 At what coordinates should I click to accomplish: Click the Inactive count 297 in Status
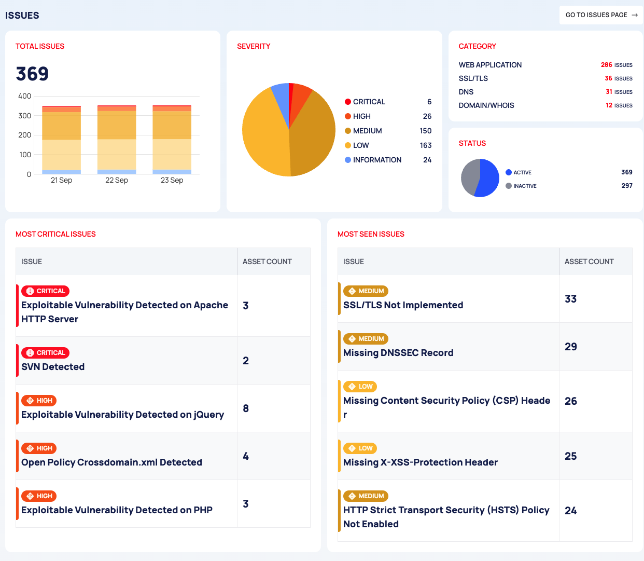(627, 186)
